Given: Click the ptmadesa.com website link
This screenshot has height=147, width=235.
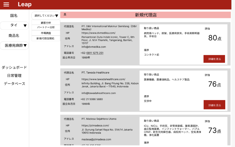Looking at the screenshot, I should [x=95, y=126].
